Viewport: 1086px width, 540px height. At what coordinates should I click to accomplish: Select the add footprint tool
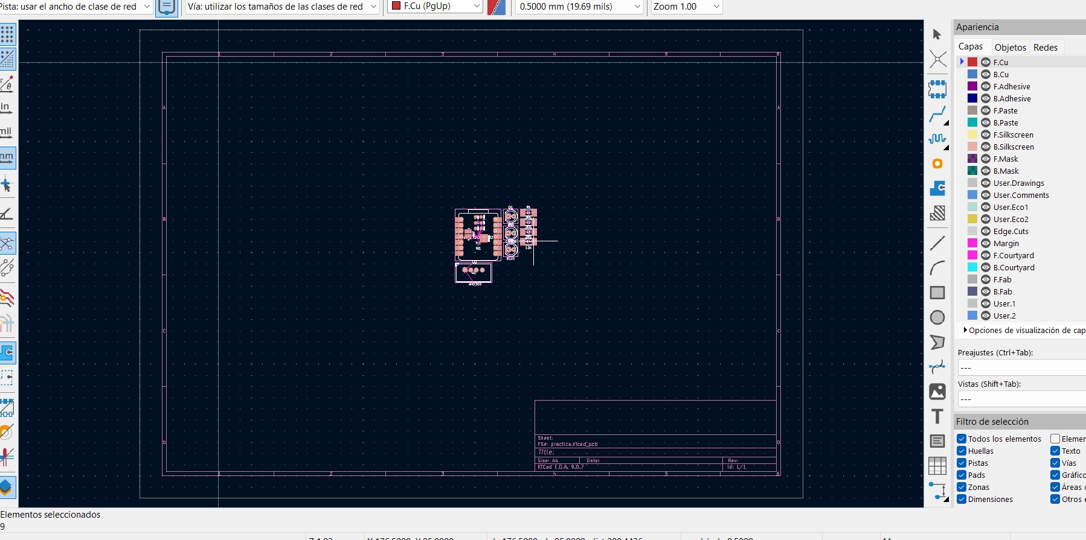point(937,89)
